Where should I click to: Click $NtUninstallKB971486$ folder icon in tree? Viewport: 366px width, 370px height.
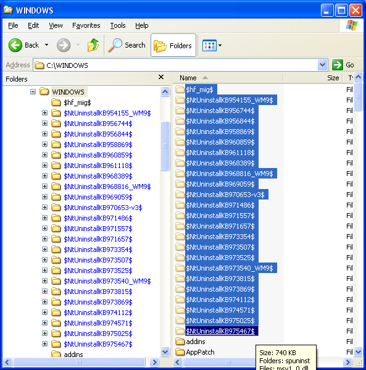(56, 218)
